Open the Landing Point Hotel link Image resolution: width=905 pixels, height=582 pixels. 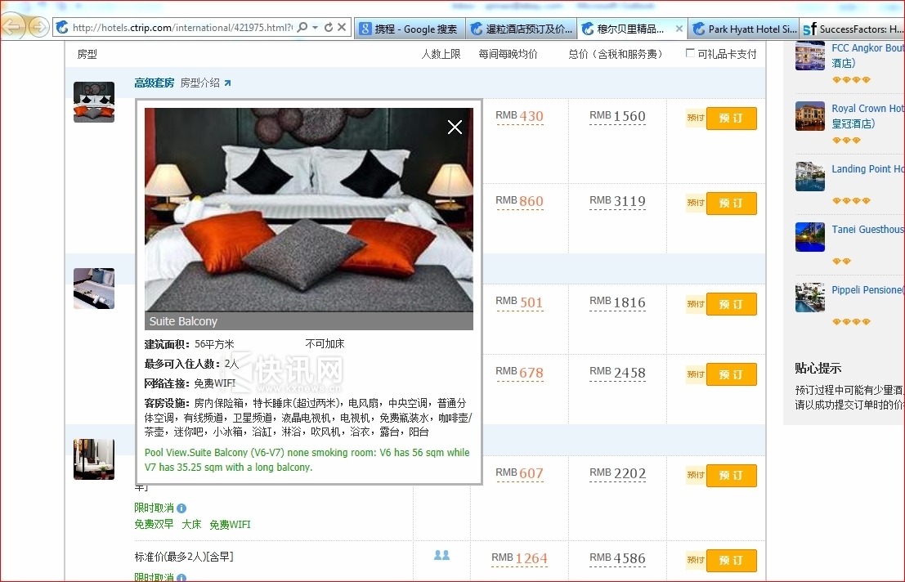point(867,169)
